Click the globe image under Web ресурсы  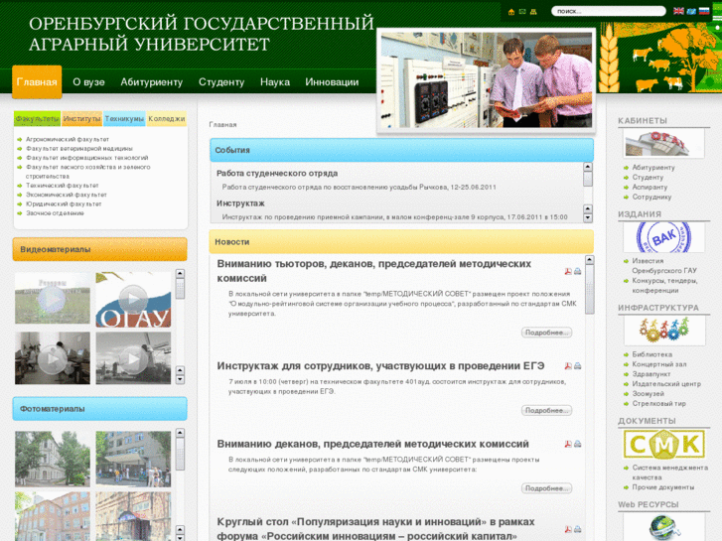(x=663, y=527)
